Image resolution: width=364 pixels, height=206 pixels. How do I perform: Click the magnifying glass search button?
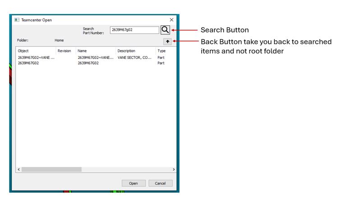click(165, 30)
